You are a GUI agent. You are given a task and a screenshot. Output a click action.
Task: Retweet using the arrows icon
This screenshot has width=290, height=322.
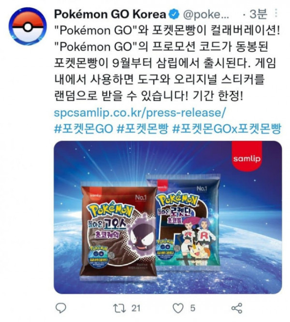(119, 308)
